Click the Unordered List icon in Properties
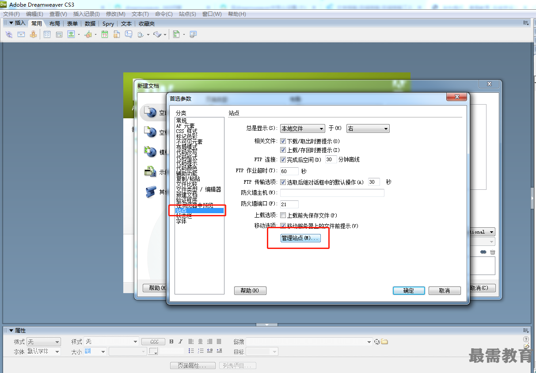This screenshot has height=373, width=536. click(191, 351)
